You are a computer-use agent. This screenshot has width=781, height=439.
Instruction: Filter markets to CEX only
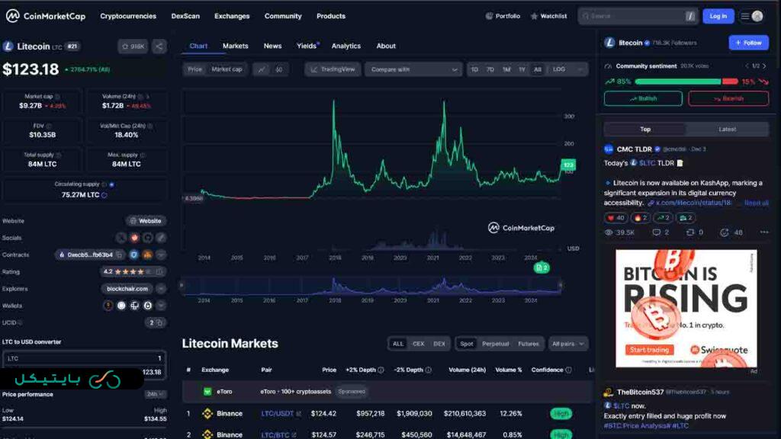click(x=418, y=344)
